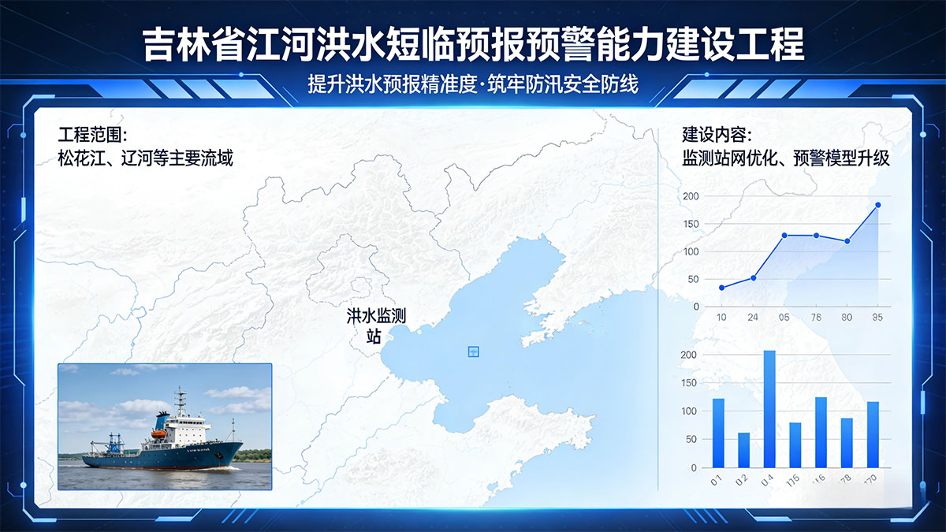Select the line chart point above 76
The width and height of the screenshot is (946, 532).
(x=816, y=235)
